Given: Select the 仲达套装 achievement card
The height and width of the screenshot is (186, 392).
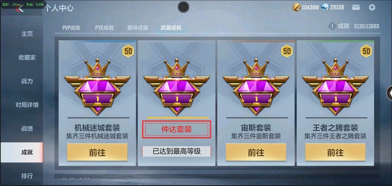Looking at the screenshot, I should (176, 103).
